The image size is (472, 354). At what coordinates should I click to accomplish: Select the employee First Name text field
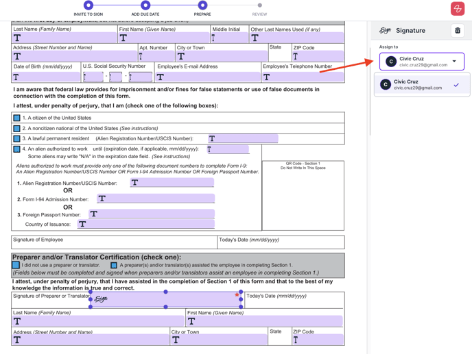click(x=164, y=38)
